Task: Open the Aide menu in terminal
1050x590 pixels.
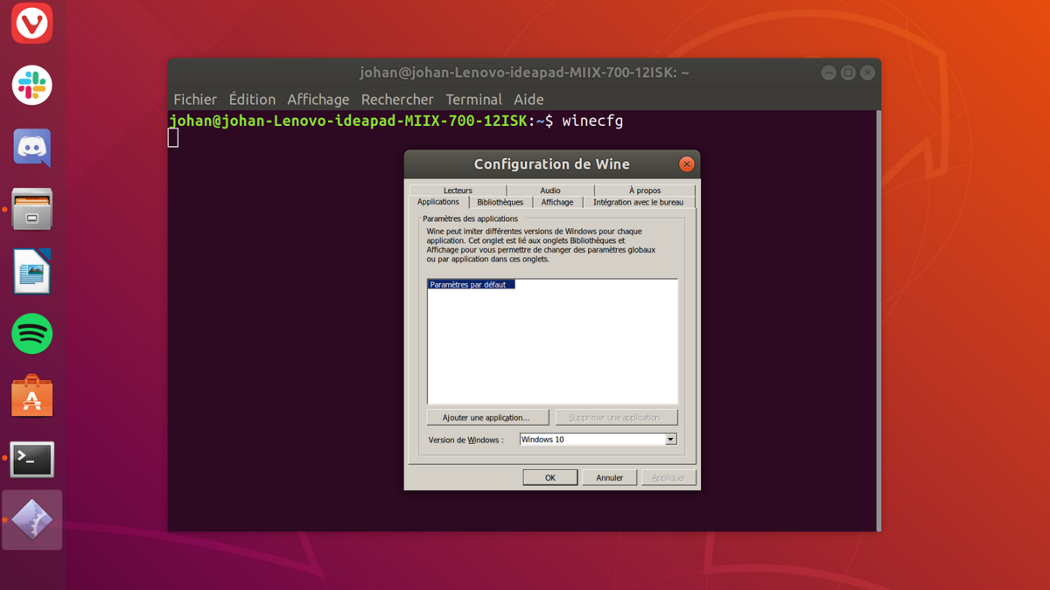Action: [x=528, y=100]
